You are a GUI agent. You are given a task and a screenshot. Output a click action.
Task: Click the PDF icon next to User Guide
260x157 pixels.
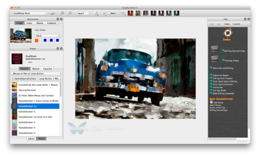(x=211, y=102)
